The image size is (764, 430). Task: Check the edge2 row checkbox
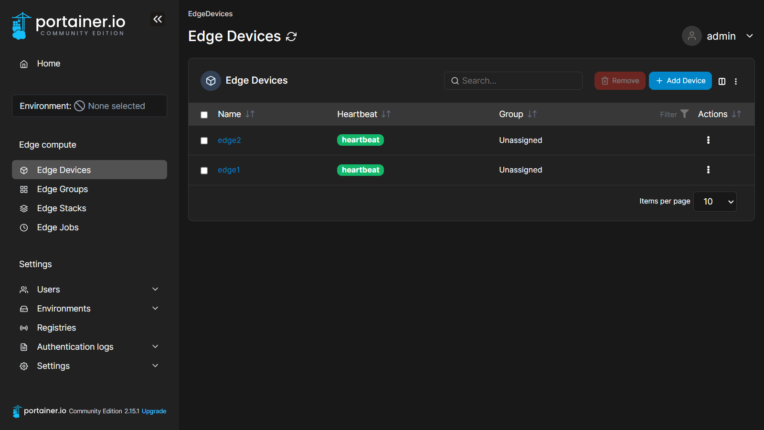coord(204,140)
